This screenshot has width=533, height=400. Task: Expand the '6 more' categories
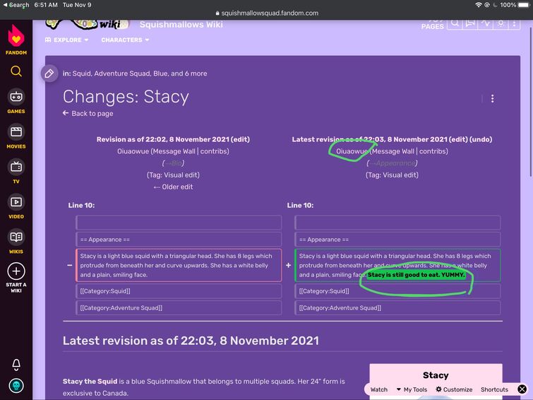click(x=196, y=73)
